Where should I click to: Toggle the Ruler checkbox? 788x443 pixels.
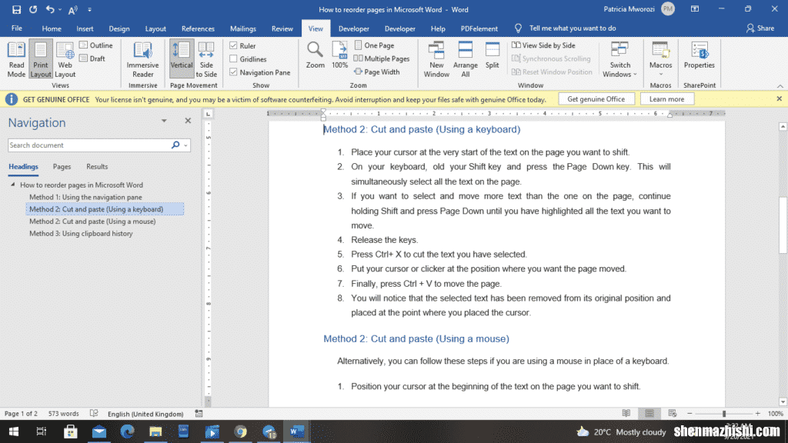(x=233, y=45)
